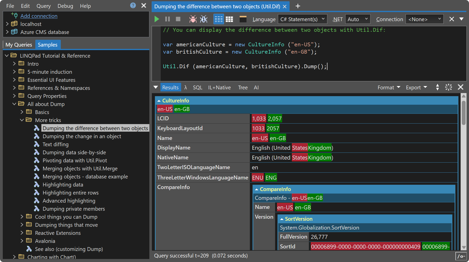Click the stop execution icon

178,19
